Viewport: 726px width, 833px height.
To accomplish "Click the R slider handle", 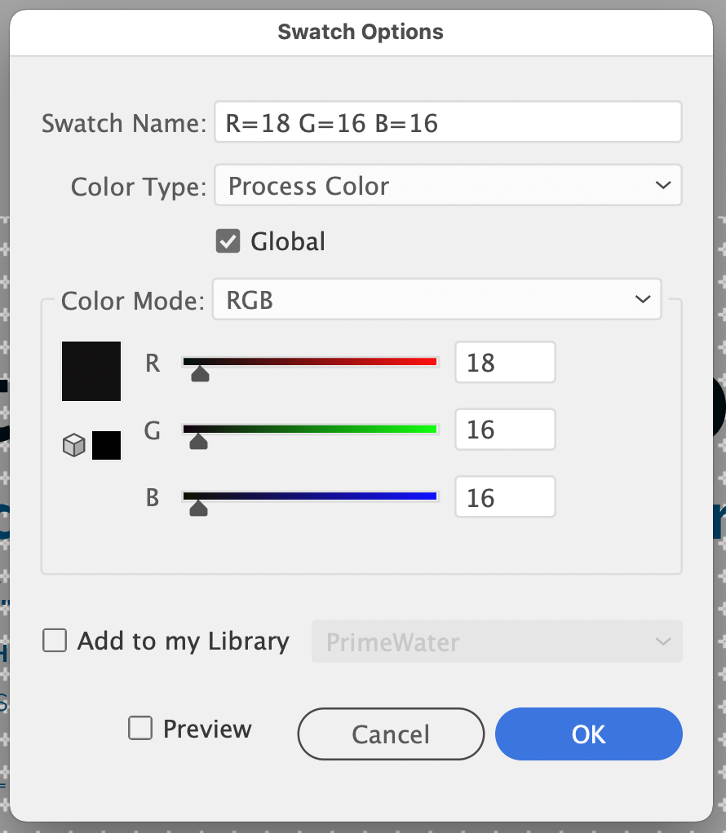I will click(x=198, y=375).
